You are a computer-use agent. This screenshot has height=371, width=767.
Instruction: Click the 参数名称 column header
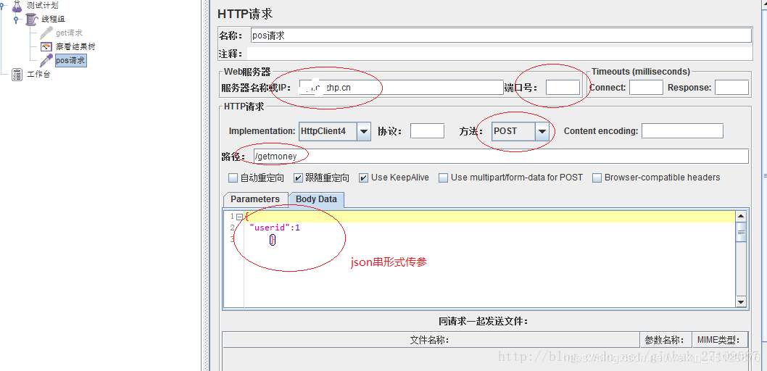point(666,341)
